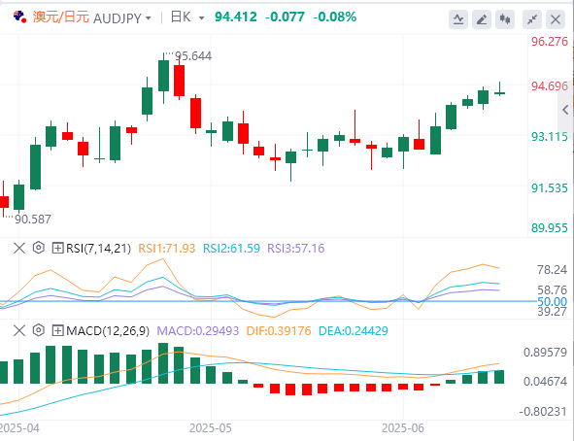
Task: Click the Australian flag currency icon
Action: tap(19, 17)
